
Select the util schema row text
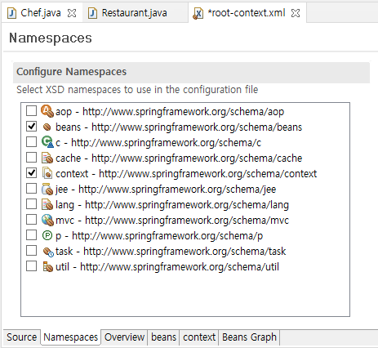click(167, 267)
